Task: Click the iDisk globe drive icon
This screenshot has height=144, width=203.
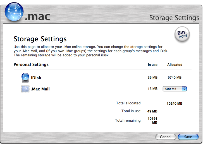Action: coord(25,78)
